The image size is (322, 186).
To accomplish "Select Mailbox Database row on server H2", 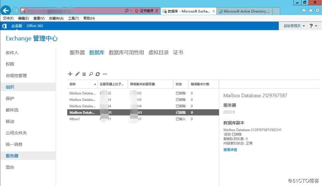I will [143, 93].
